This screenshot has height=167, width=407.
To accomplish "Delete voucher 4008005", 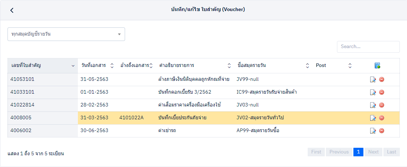I will 382,118.
